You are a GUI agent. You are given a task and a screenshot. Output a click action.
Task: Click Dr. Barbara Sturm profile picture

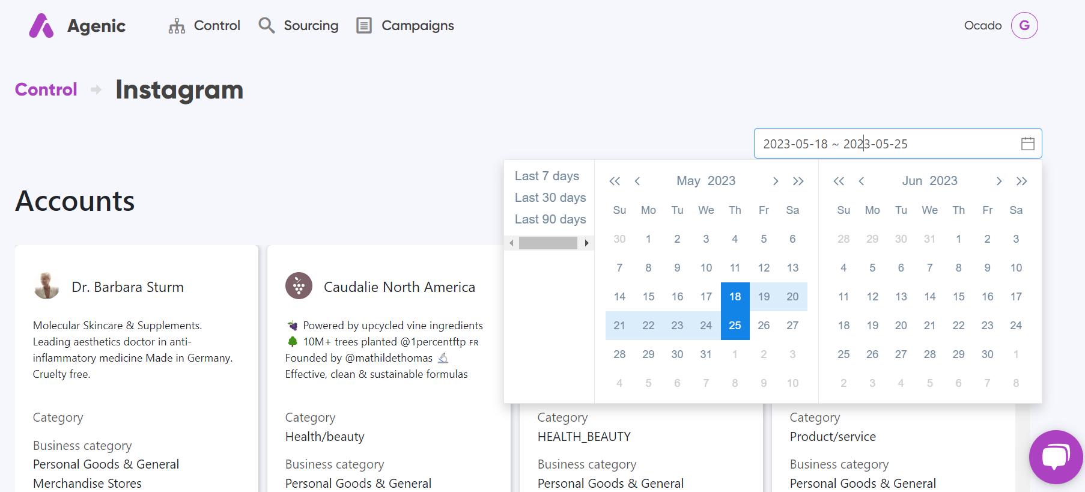pos(46,287)
